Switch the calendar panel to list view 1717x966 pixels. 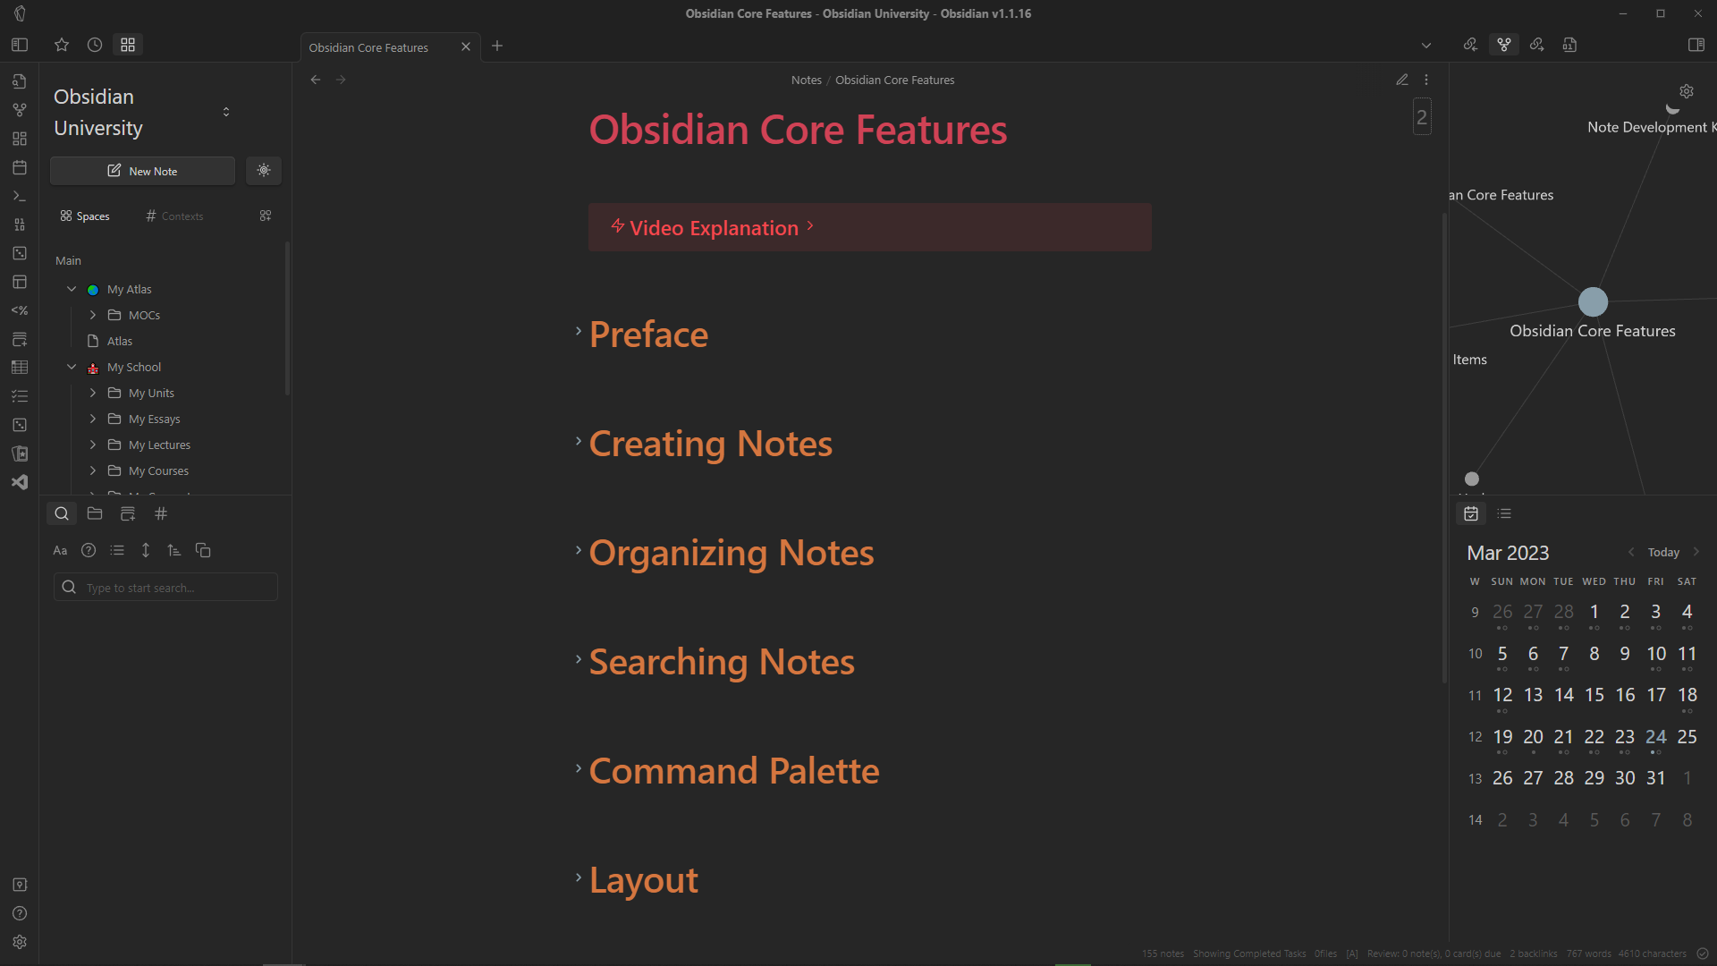click(x=1504, y=513)
